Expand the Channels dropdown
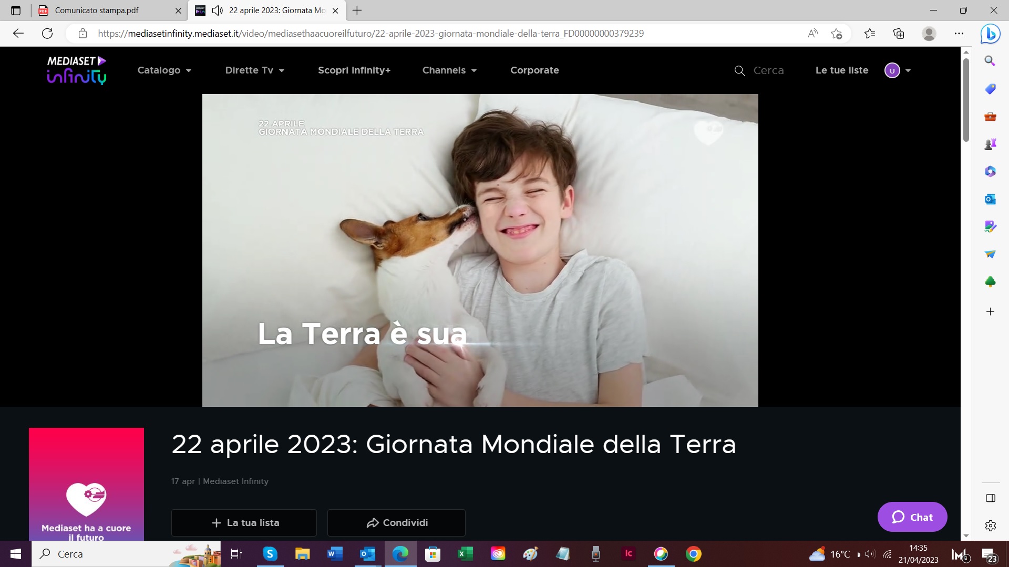Image resolution: width=1009 pixels, height=567 pixels. point(449,70)
